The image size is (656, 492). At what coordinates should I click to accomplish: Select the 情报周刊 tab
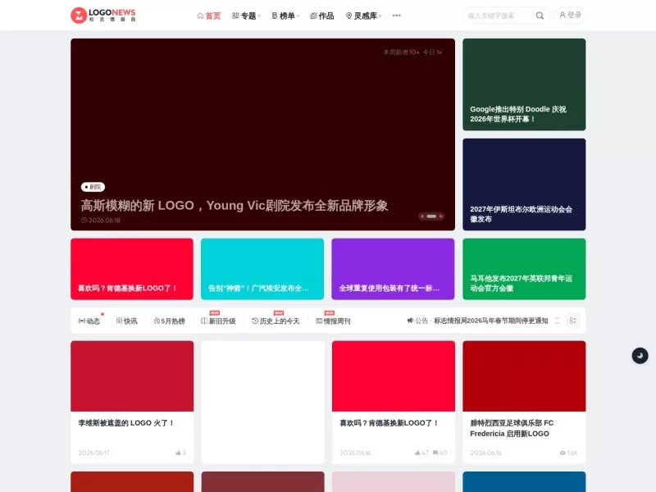[x=333, y=321]
